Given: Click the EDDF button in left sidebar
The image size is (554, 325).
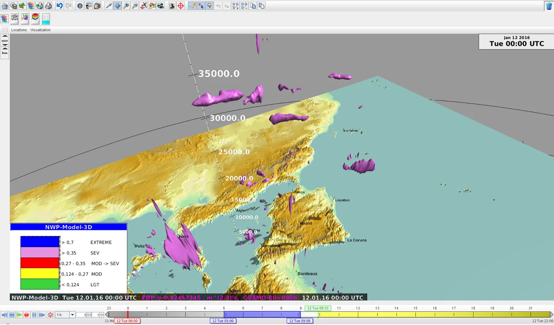Looking at the screenshot, I should [x=5, y=41].
